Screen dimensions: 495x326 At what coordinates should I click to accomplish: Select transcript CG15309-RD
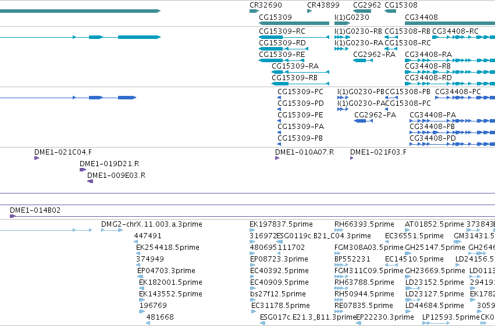click(283, 49)
